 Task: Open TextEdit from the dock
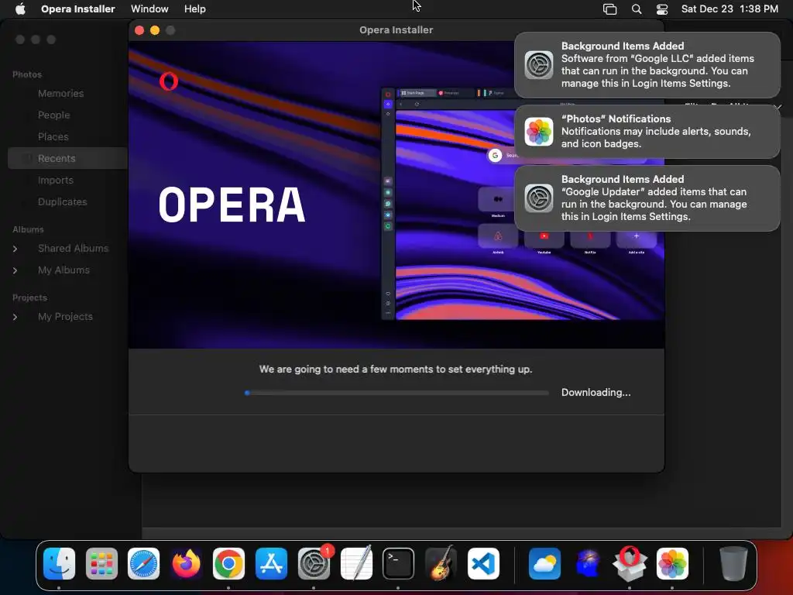pyautogui.click(x=356, y=564)
